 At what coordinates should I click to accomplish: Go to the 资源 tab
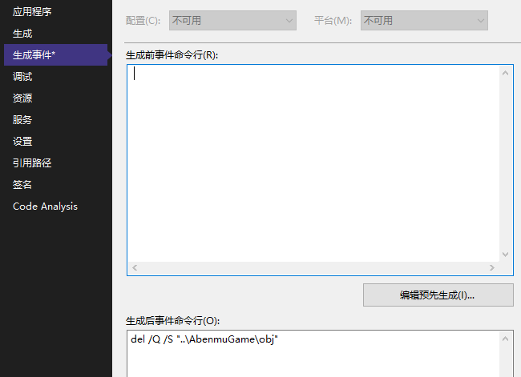[x=22, y=98]
